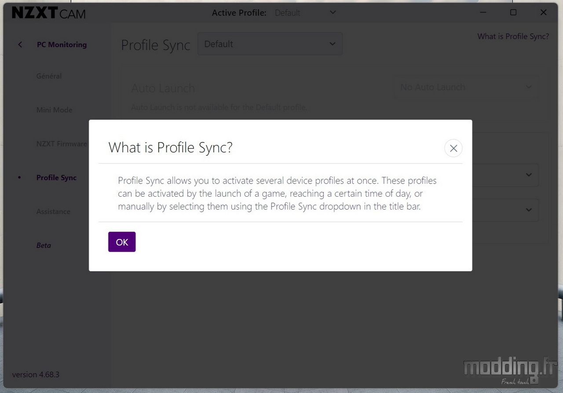Open the Profile Sync Default dropdown

270,44
